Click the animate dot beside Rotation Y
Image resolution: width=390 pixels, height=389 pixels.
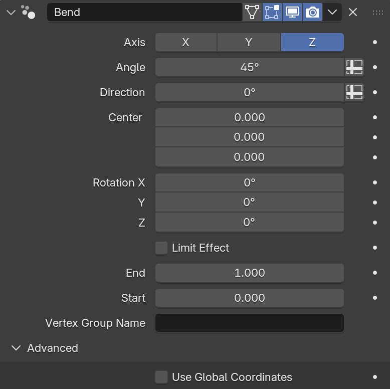375,203
